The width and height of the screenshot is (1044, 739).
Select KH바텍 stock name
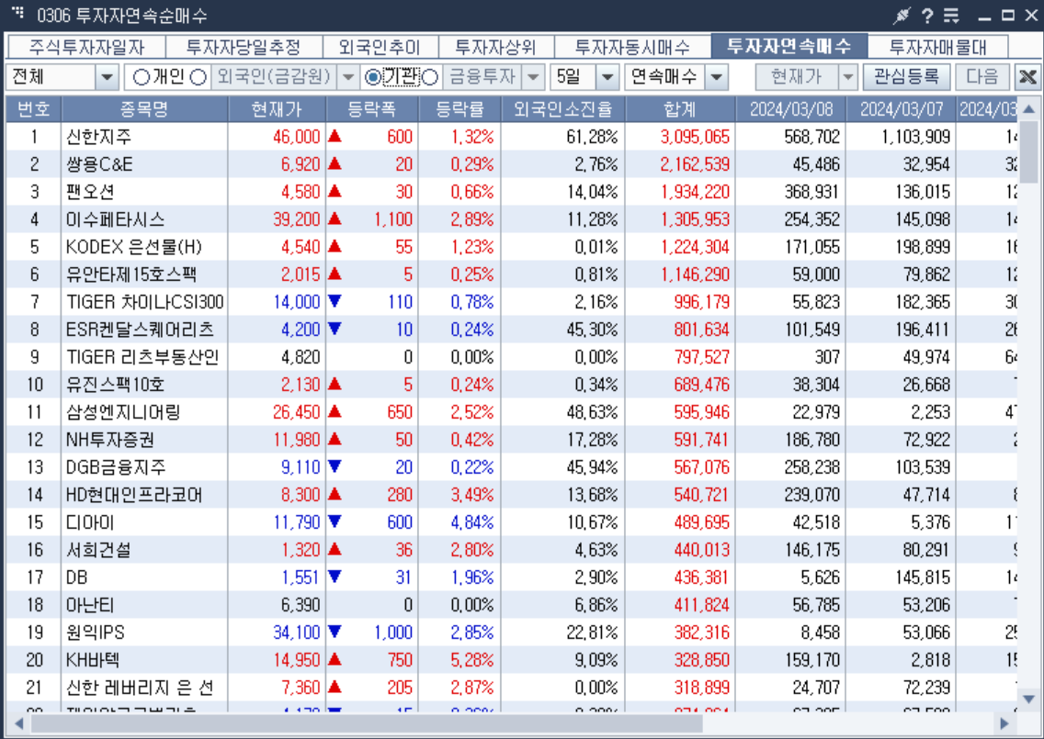pos(93,660)
